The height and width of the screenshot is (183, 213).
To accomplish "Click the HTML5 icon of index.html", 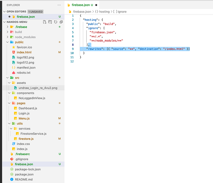I will (x=14, y=52).
